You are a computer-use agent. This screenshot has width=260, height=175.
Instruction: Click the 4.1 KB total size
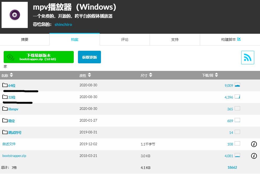pos(146,168)
